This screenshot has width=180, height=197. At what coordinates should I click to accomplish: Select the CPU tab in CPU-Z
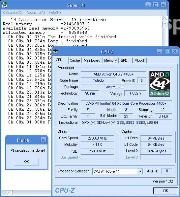point(59,60)
